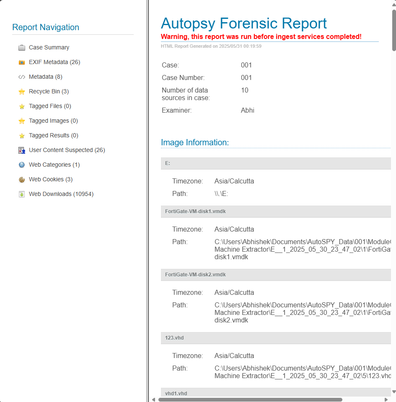Click the scroll down arrow
This screenshot has width=396, height=402.
point(394,392)
